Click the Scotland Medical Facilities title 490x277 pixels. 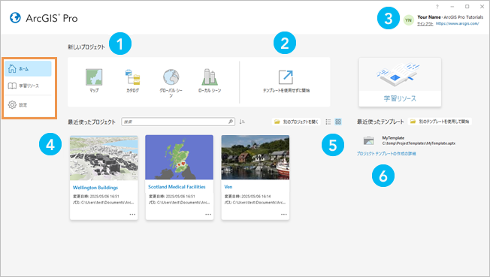[177, 187]
